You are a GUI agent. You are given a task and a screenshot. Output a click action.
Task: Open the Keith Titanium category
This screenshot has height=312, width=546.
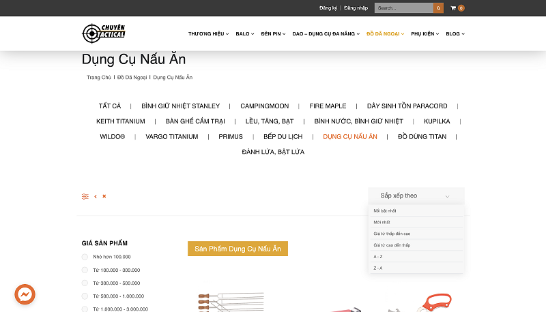click(x=121, y=121)
